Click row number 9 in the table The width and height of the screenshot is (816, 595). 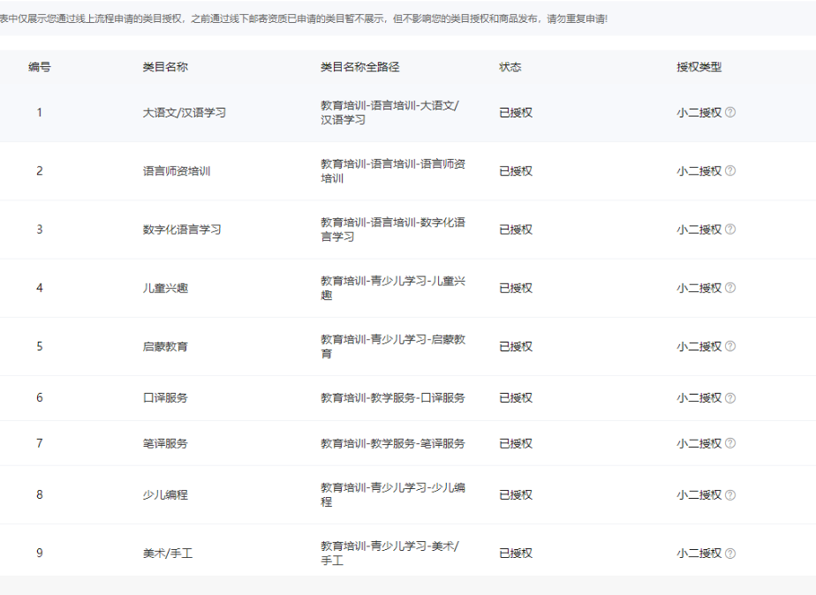(39, 554)
